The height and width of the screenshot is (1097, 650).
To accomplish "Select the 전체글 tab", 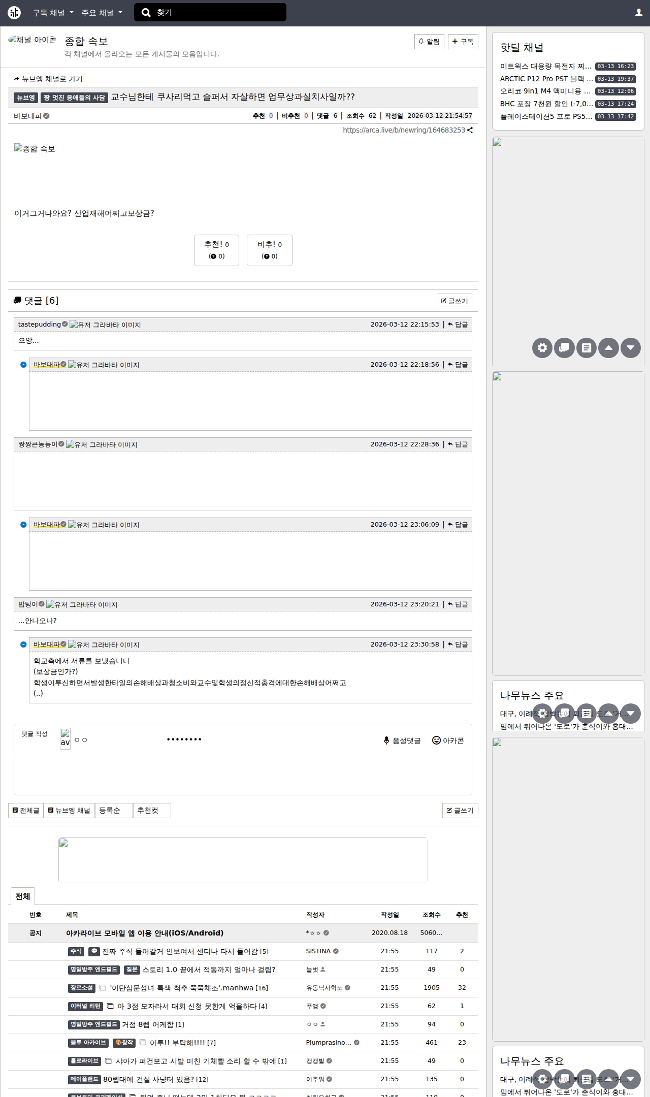I will (x=26, y=811).
